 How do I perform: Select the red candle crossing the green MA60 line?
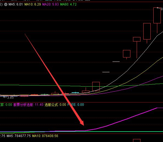click(96, 86)
